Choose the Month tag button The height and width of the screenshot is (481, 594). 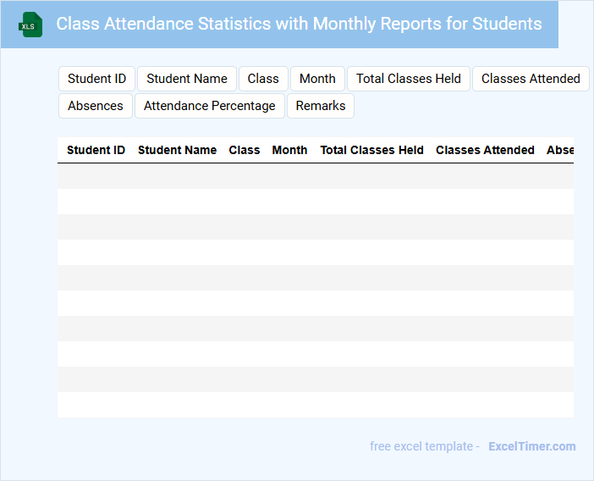click(x=317, y=79)
